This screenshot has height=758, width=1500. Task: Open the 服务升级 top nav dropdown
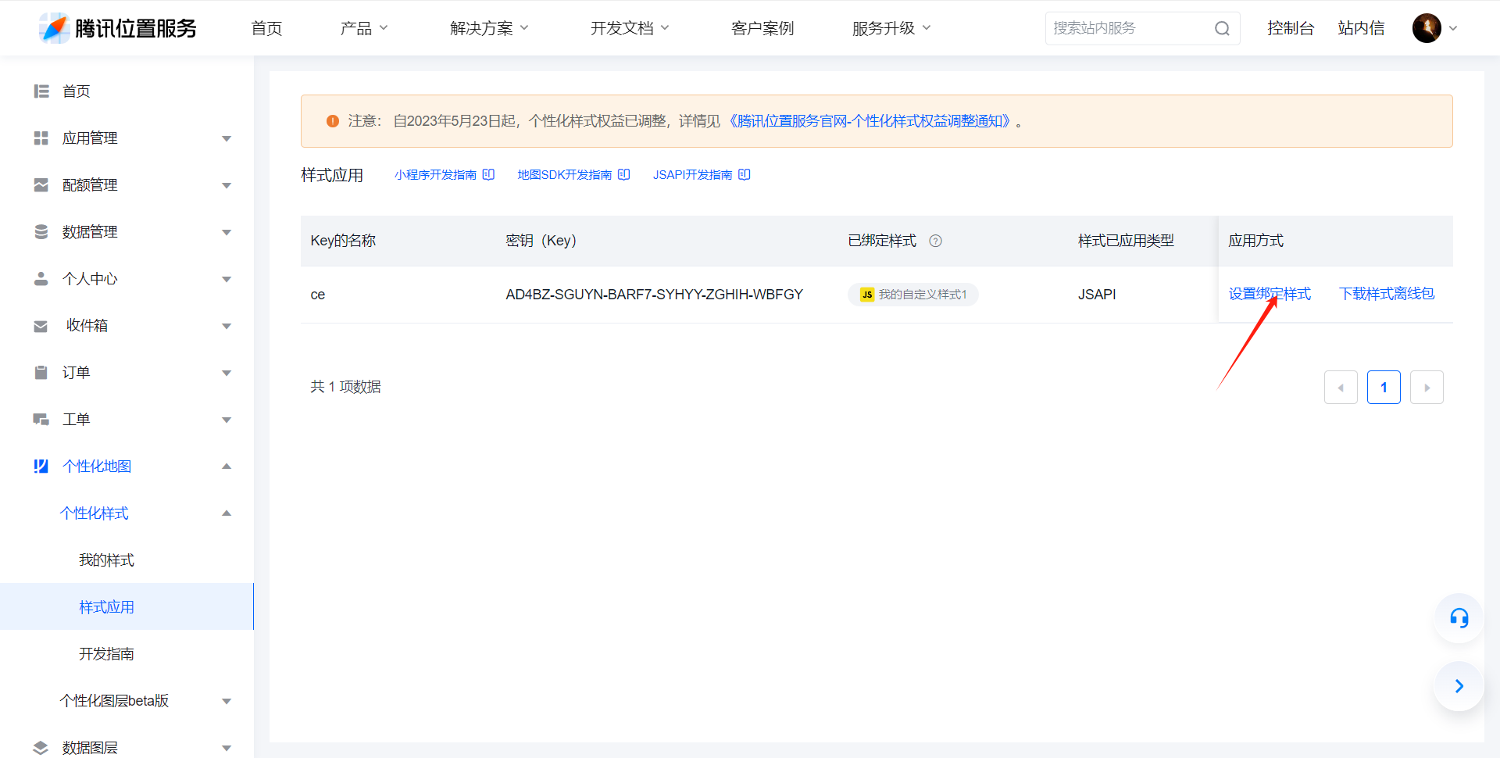coord(892,28)
